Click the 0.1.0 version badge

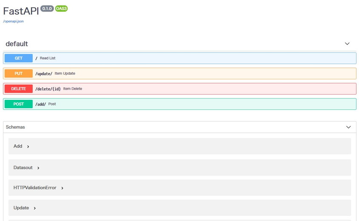click(47, 8)
